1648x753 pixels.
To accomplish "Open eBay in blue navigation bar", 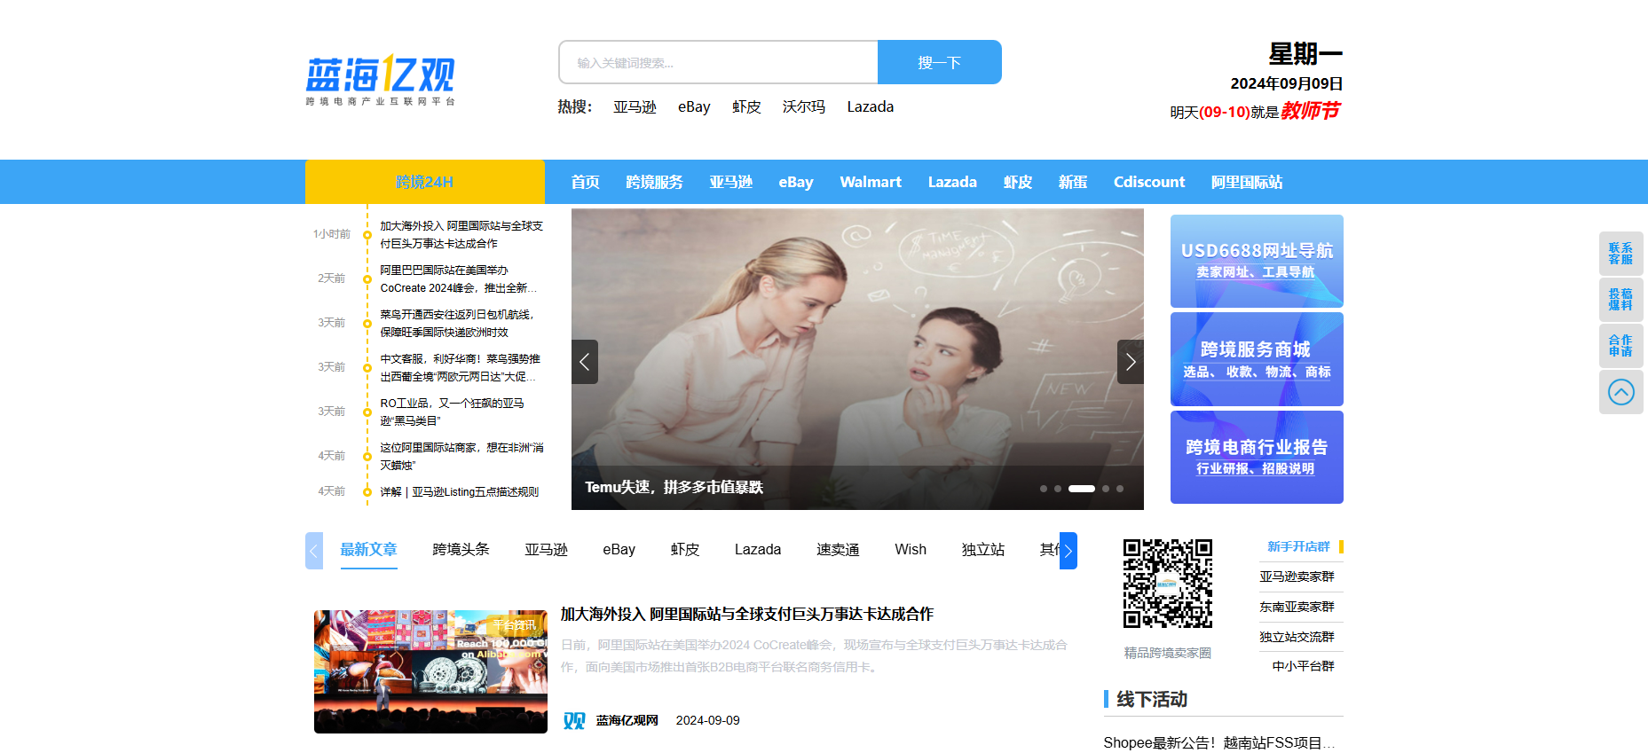I will coord(796,182).
